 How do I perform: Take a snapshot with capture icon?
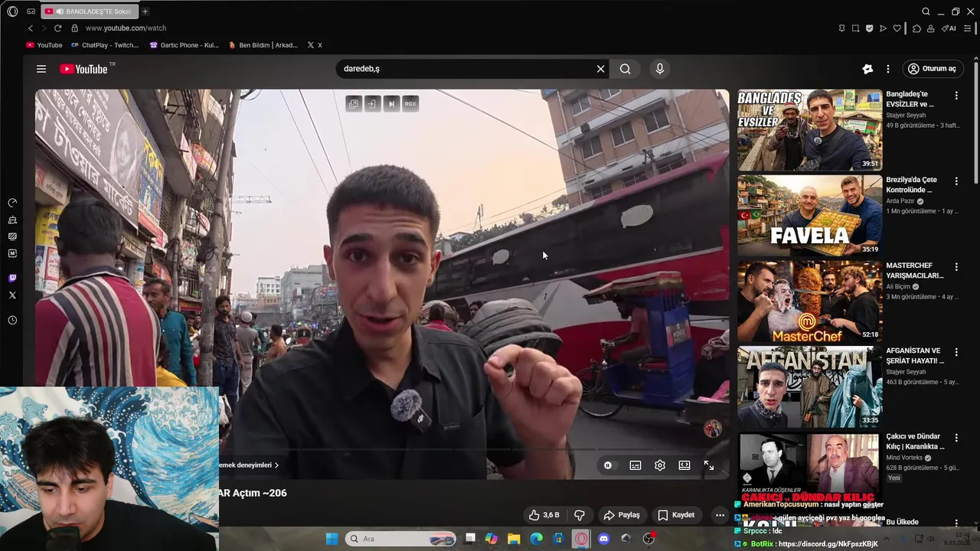[x=855, y=28]
